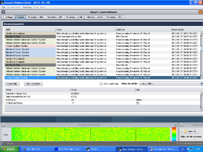Click the Clear table button
This screenshot has height=152, width=203.
pos(12,84)
